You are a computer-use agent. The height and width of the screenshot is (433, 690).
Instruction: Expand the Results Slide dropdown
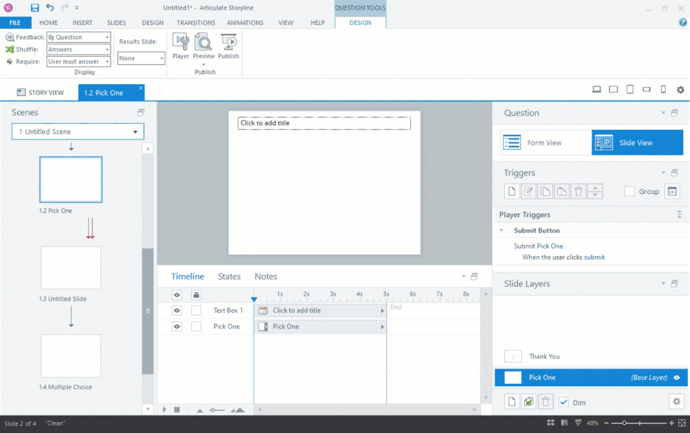142,59
